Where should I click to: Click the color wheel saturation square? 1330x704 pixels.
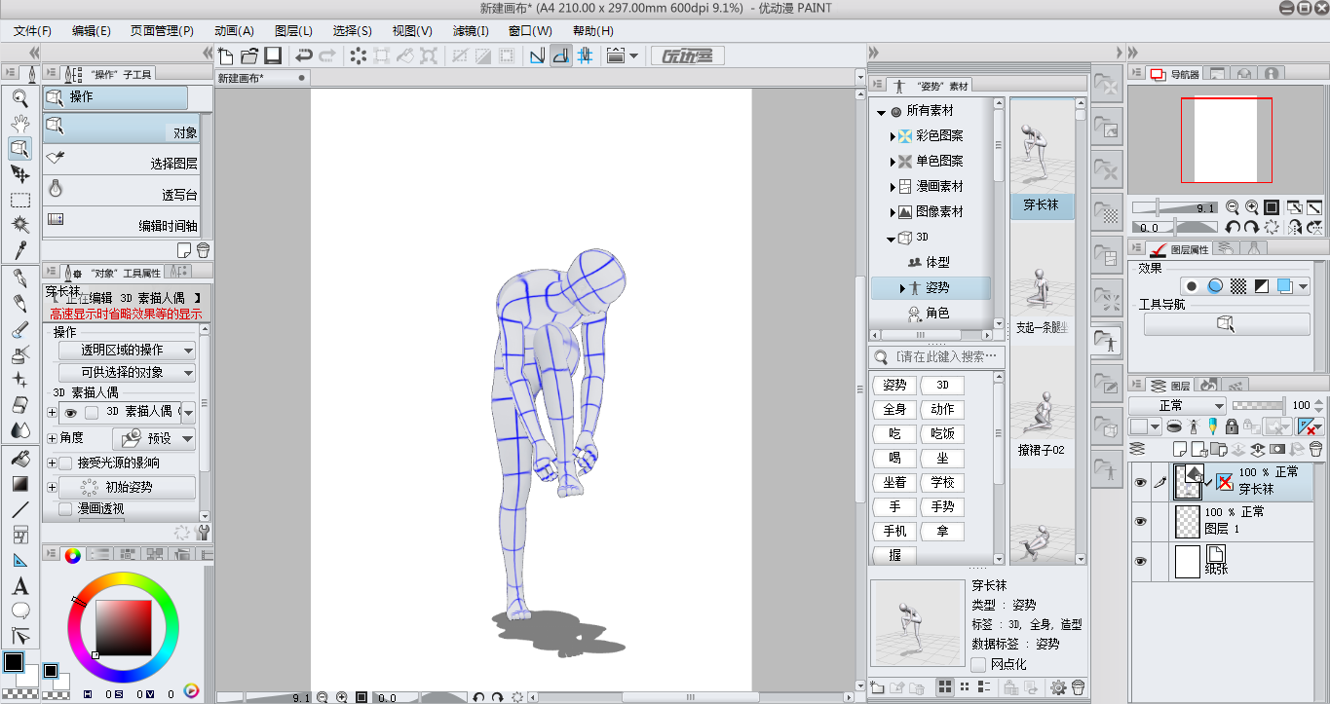coord(123,628)
